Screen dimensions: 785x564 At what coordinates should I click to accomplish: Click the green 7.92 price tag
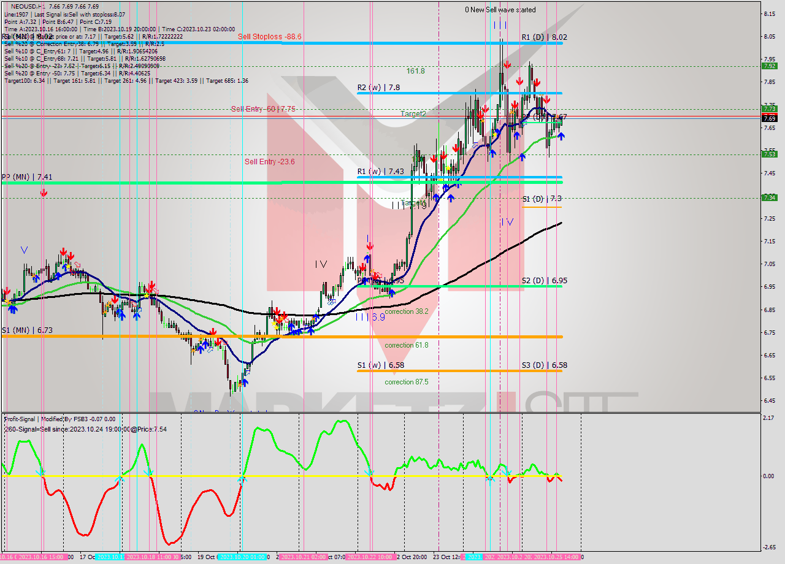pyautogui.click(x=770, y=66)
